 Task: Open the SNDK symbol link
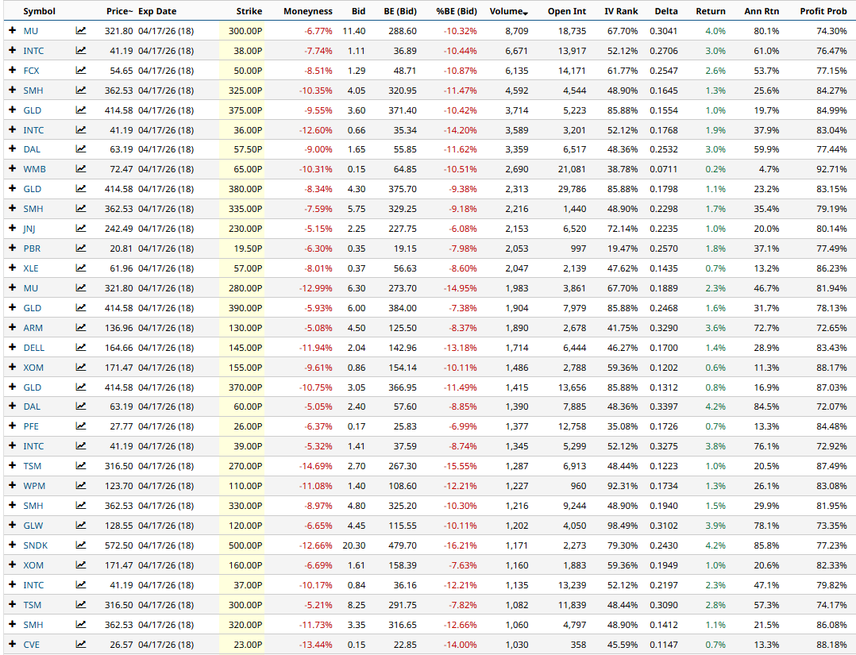point(35,545)
